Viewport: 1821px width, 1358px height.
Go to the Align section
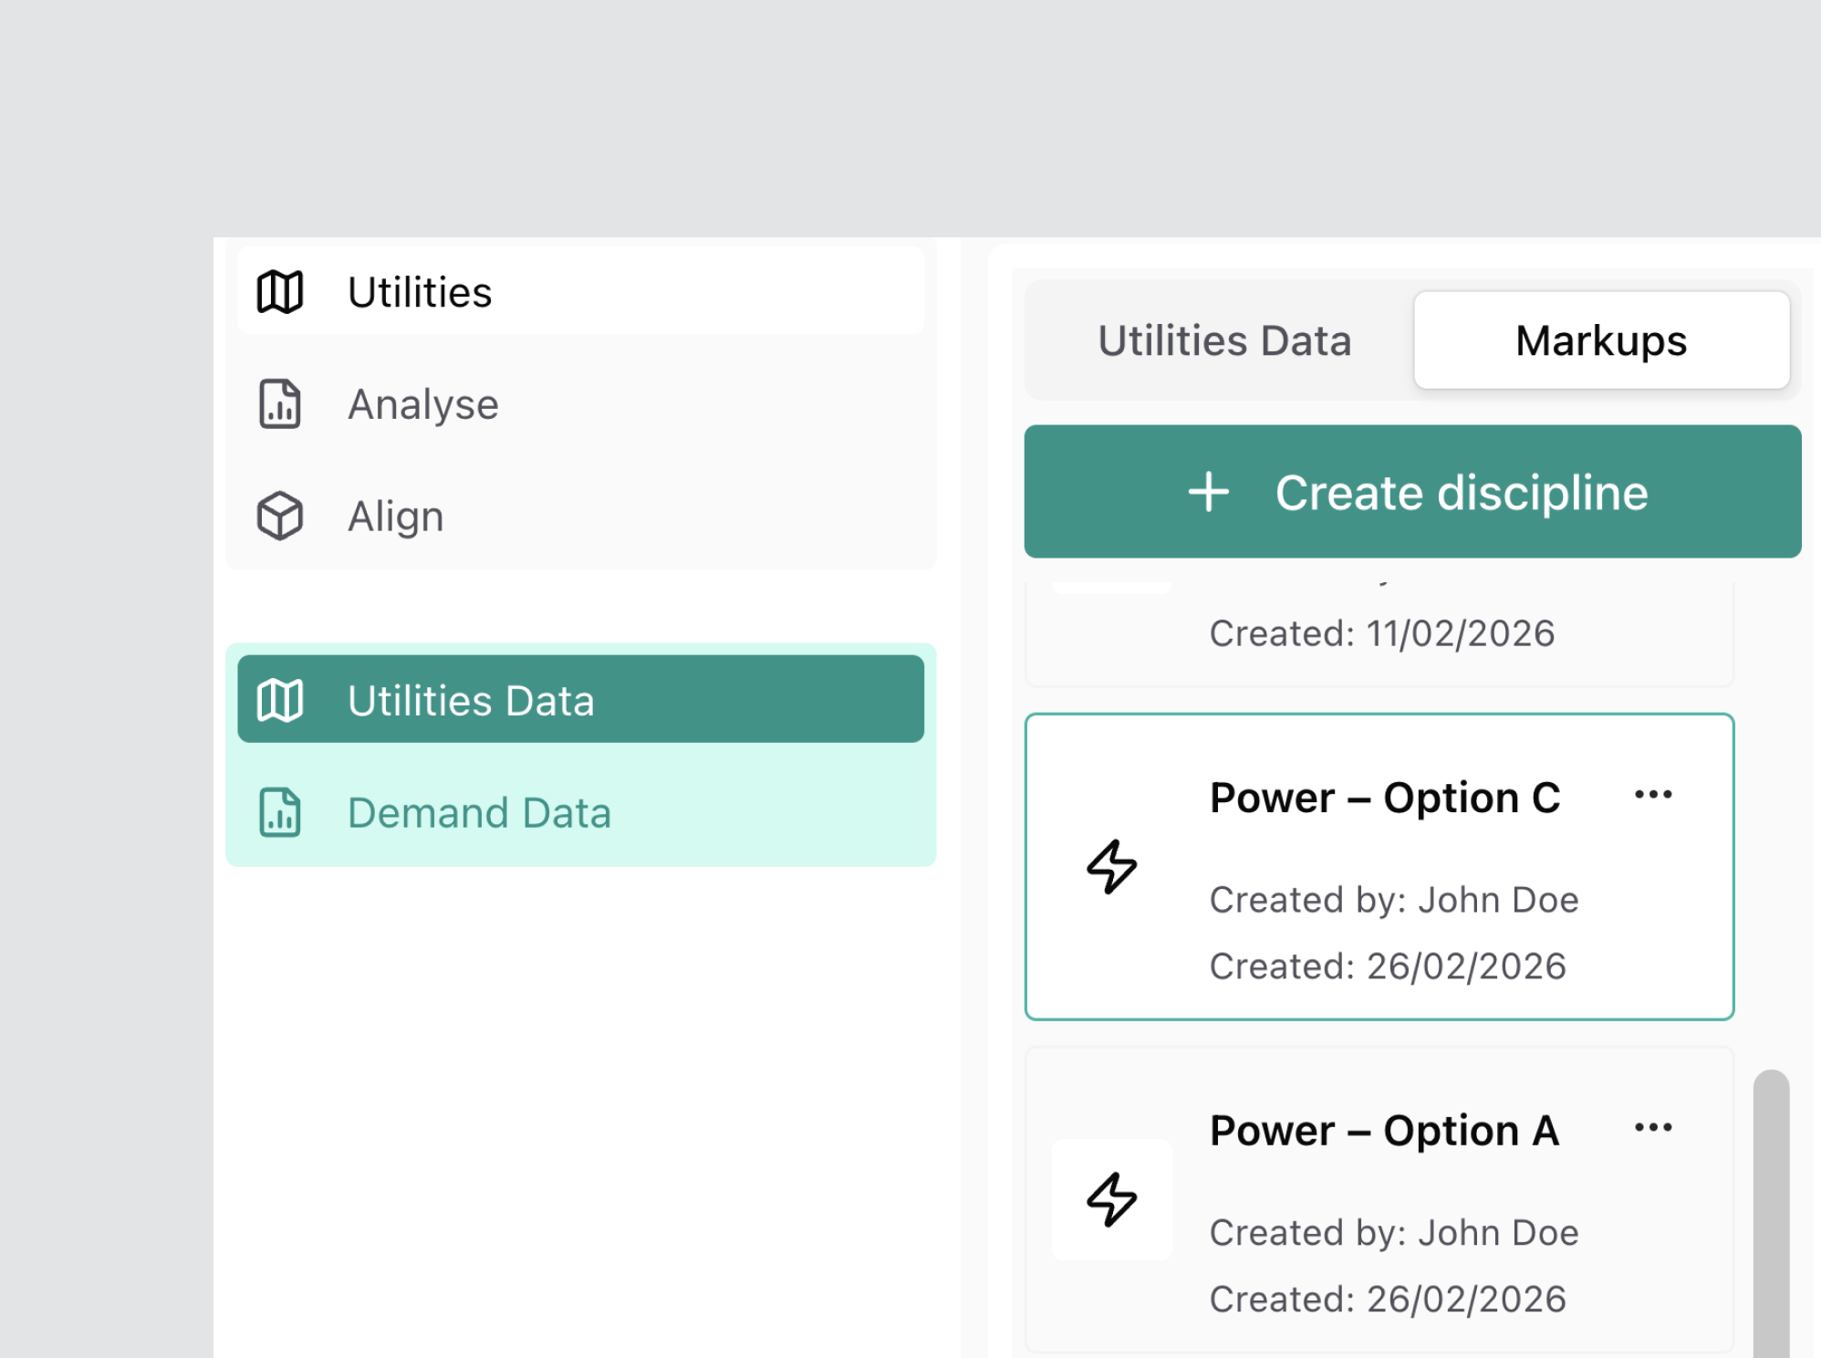396,517
